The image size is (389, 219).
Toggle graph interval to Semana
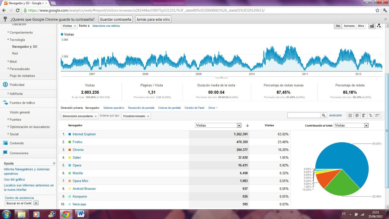click(349, 26)
